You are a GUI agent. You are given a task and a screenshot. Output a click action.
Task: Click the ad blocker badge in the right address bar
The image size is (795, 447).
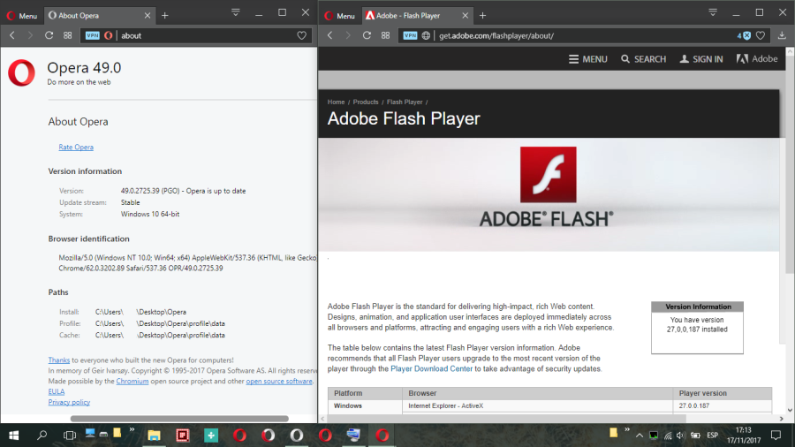[x=745, y=35]
